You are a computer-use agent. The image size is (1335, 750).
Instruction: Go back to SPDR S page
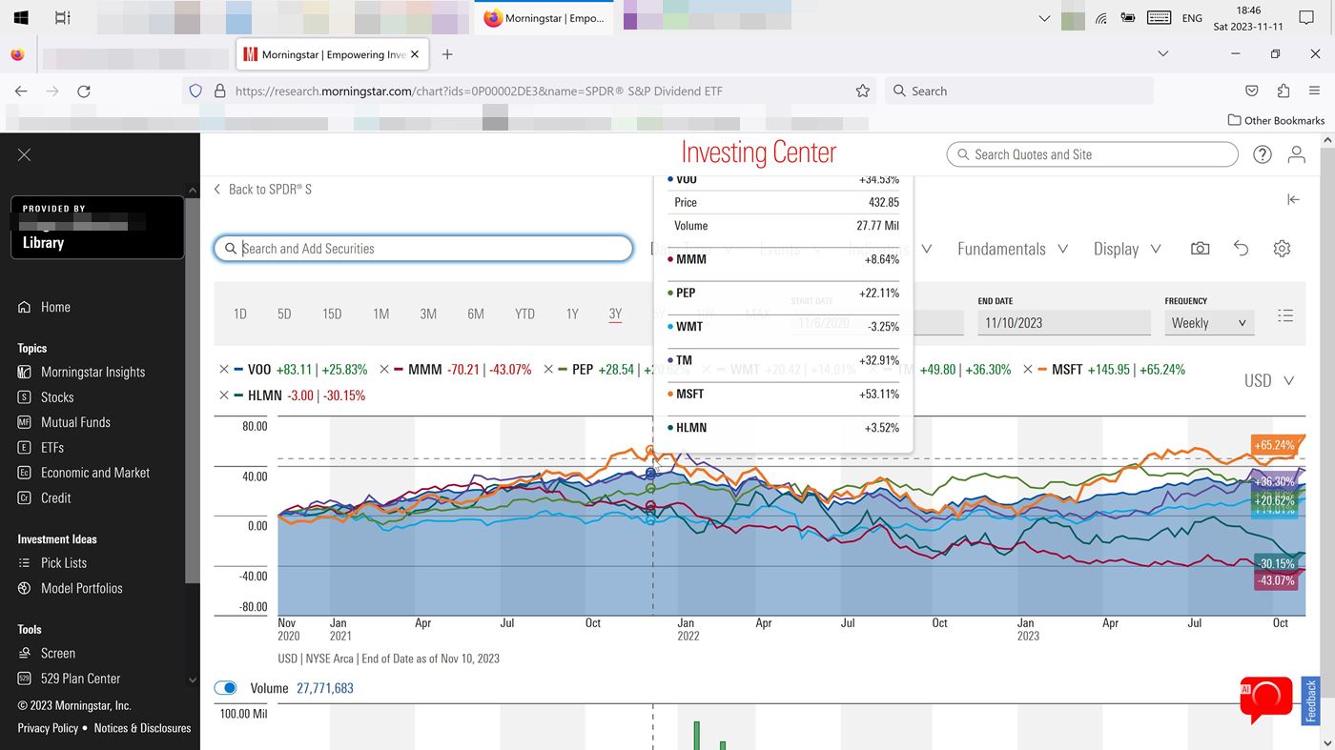click(262, 189)
